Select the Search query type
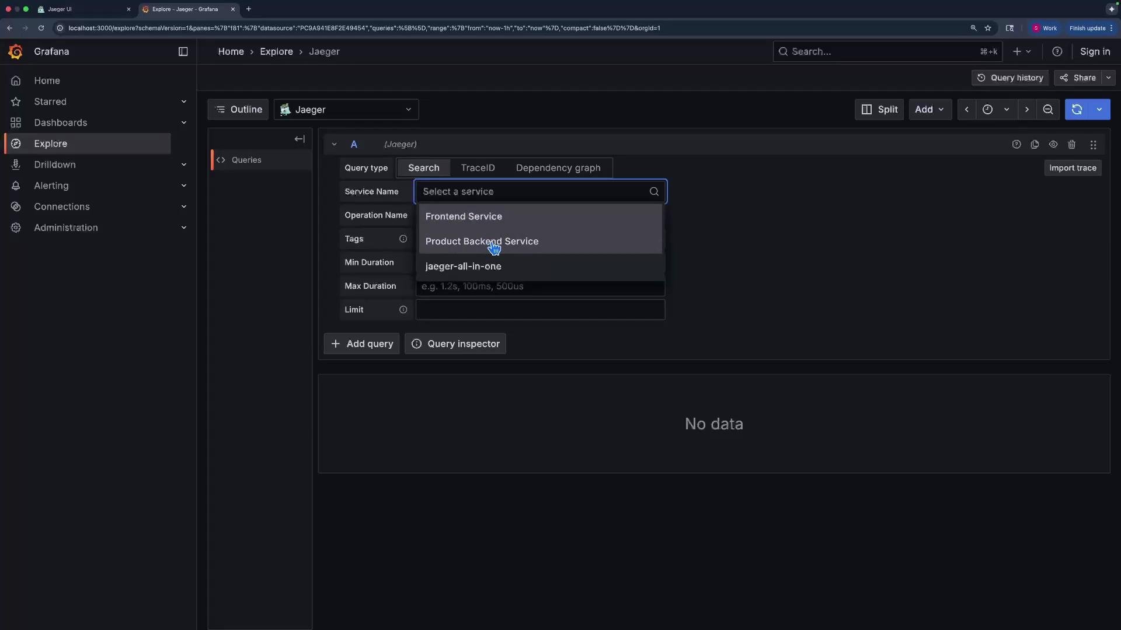1121x630 pixels. coord(424,168)
